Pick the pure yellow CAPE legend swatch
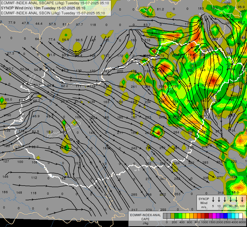 point(188,216)
